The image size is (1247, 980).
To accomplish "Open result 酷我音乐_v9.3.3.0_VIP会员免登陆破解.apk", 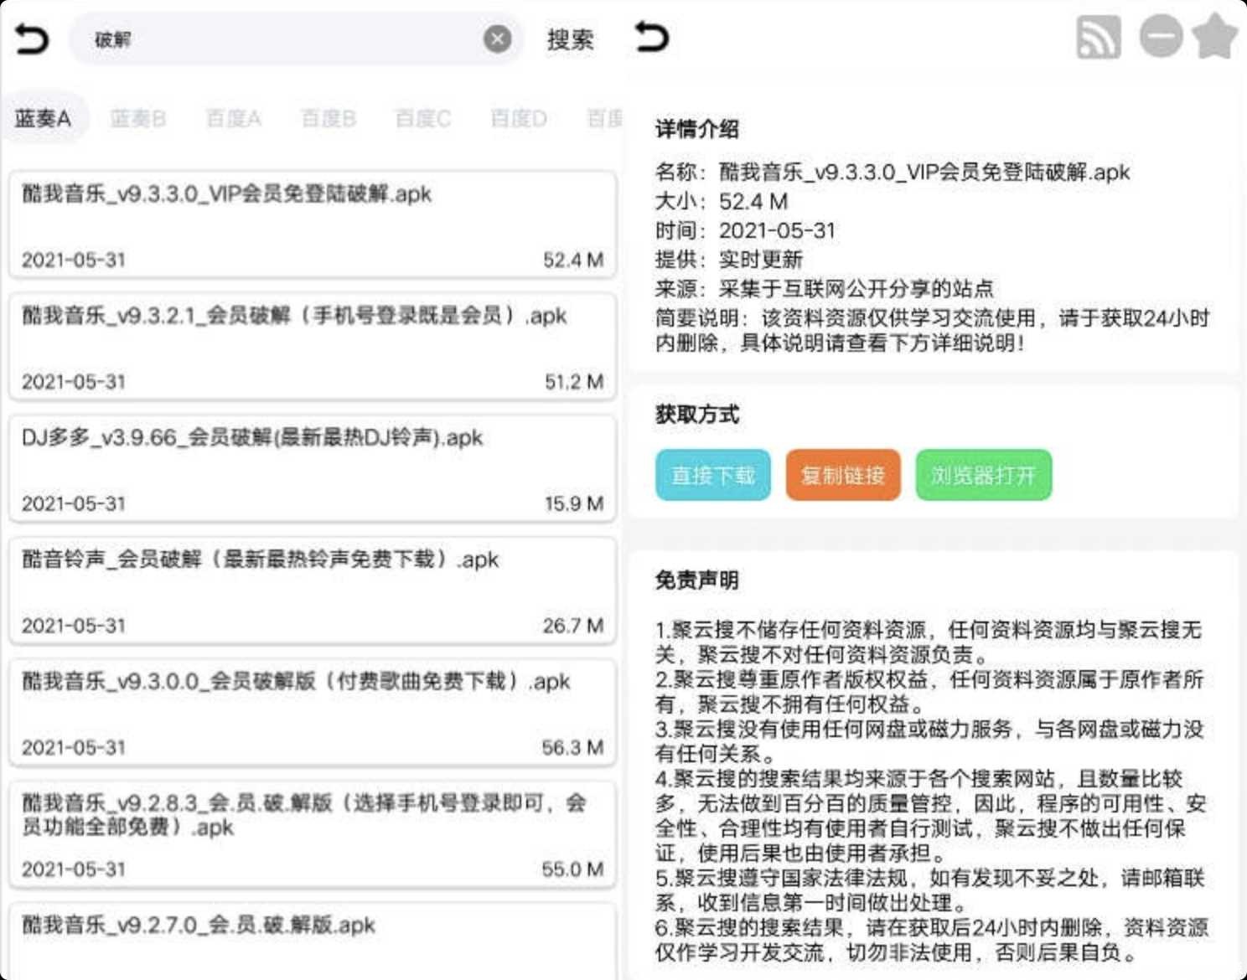I will [313, 224].
